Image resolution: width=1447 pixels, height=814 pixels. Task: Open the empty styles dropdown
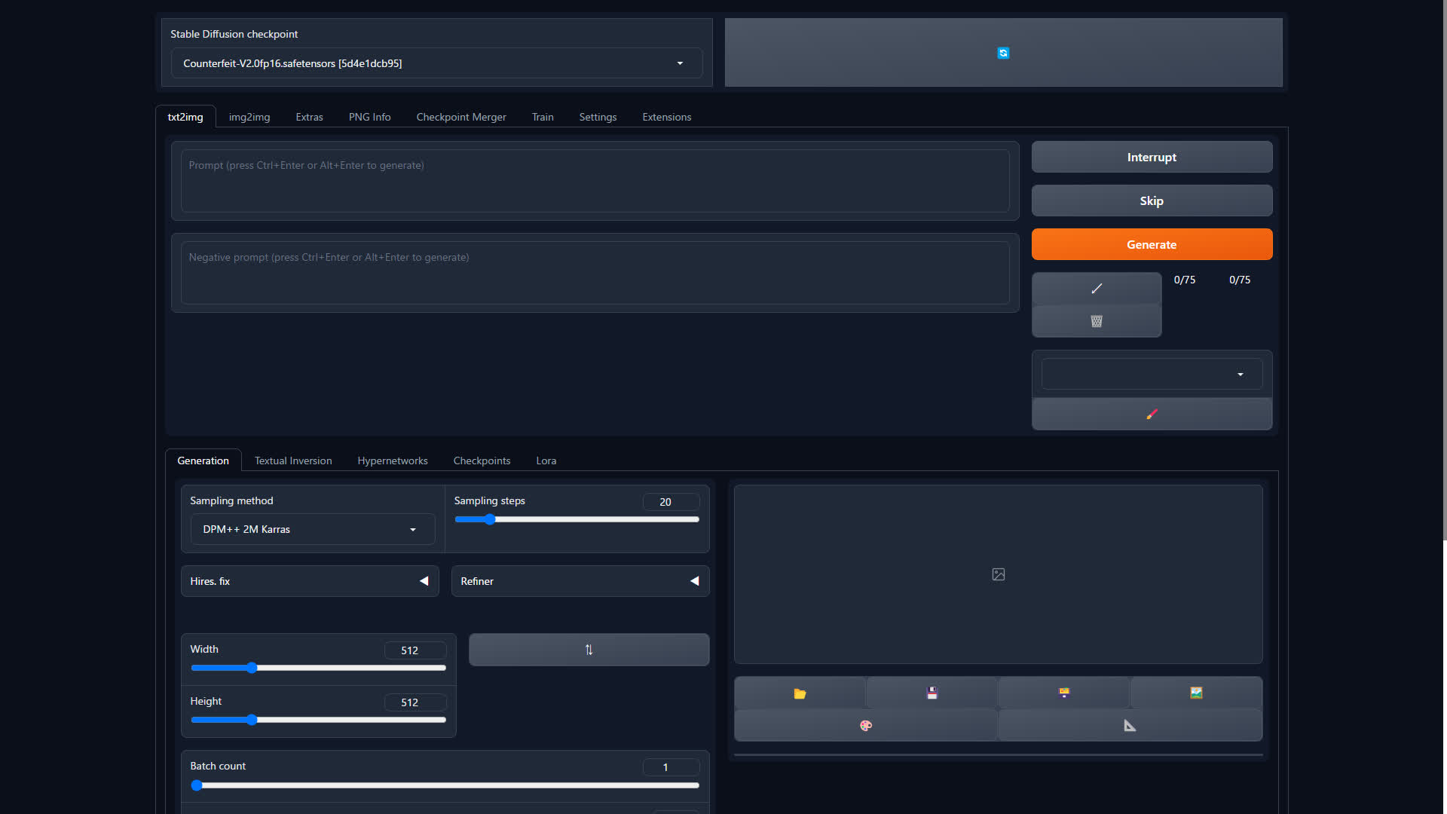(1152, 375)
